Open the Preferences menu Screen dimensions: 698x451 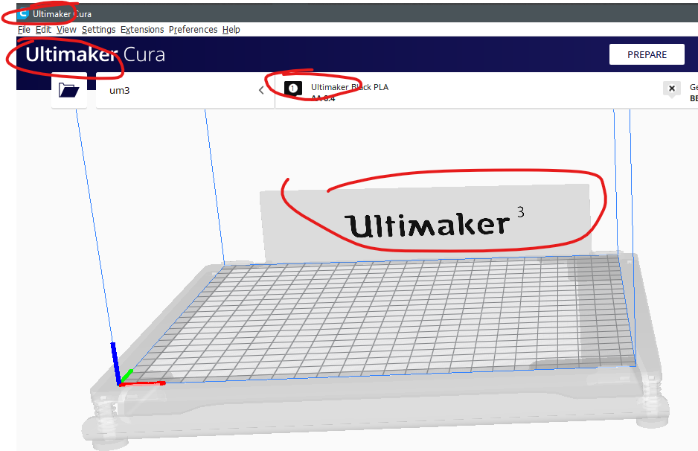click(193, 29)
